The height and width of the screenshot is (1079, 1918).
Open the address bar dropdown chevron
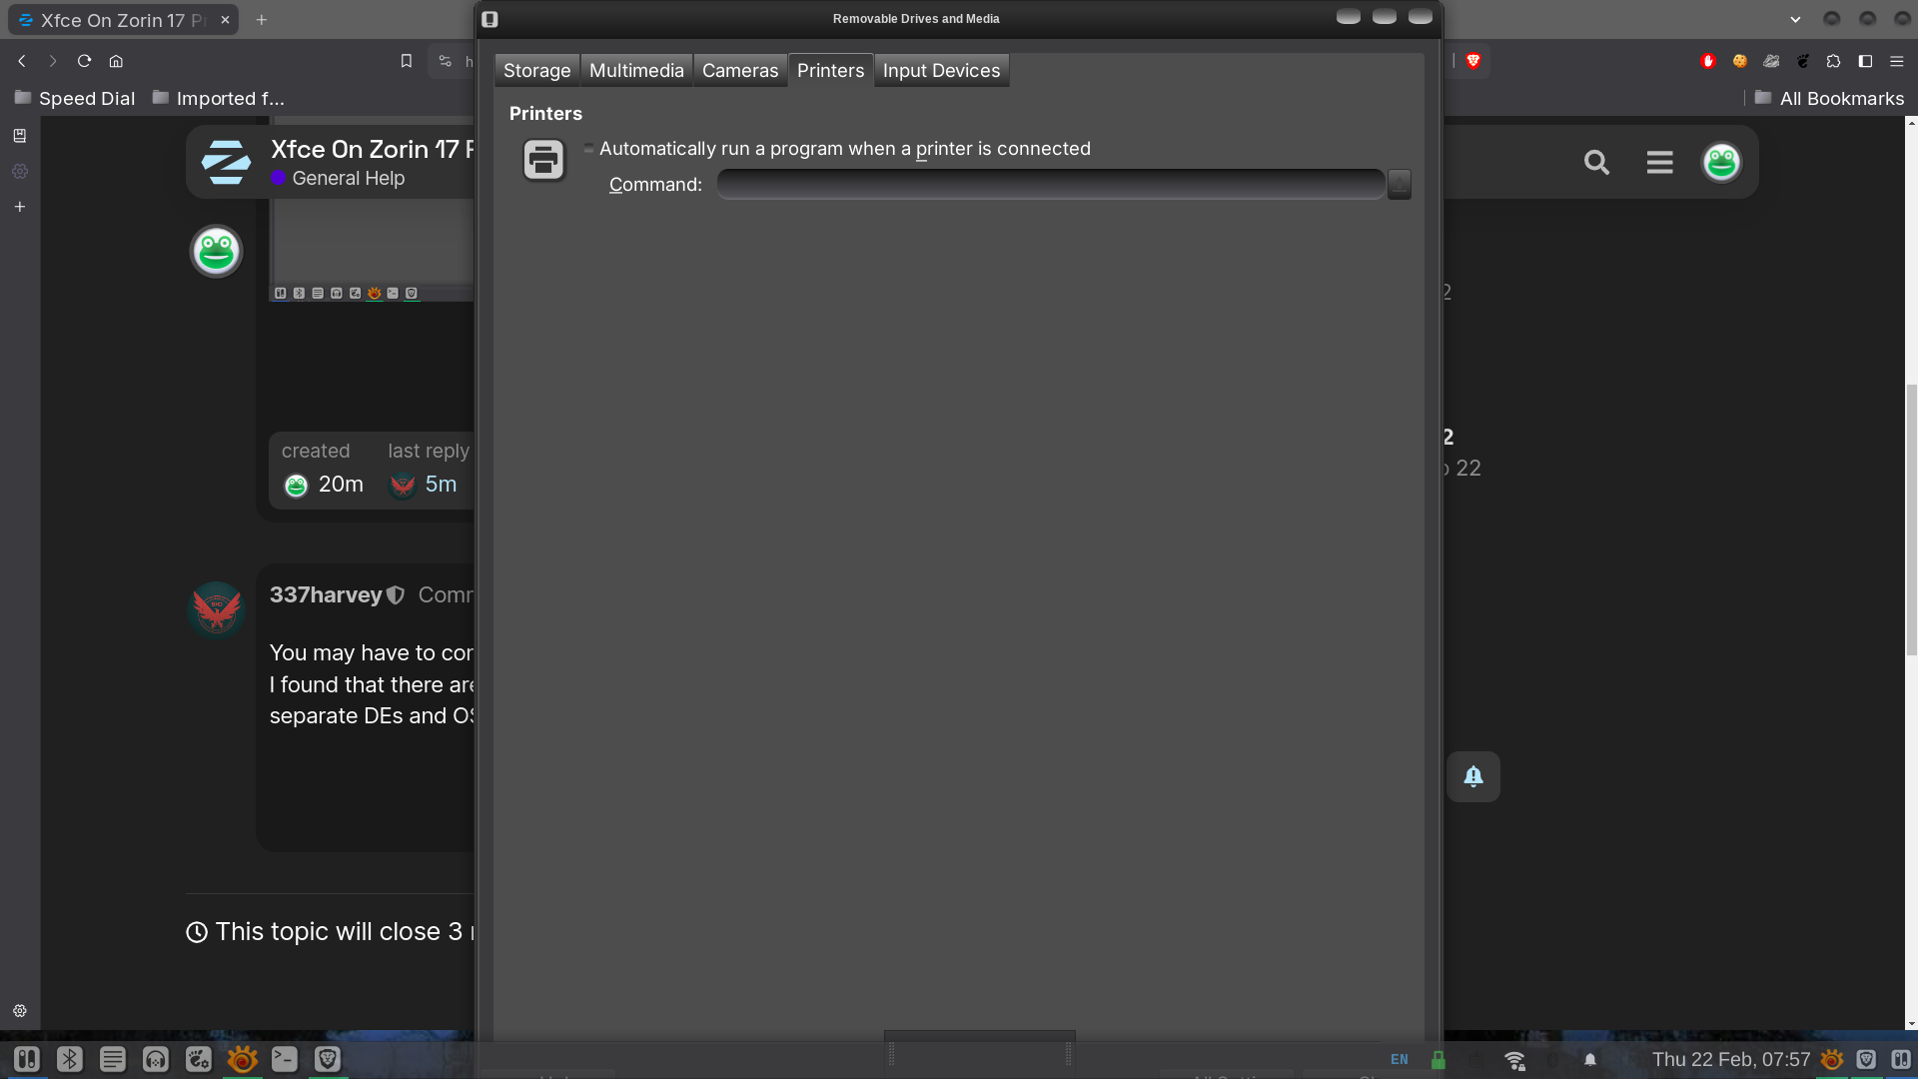(x=1795, y=19)
